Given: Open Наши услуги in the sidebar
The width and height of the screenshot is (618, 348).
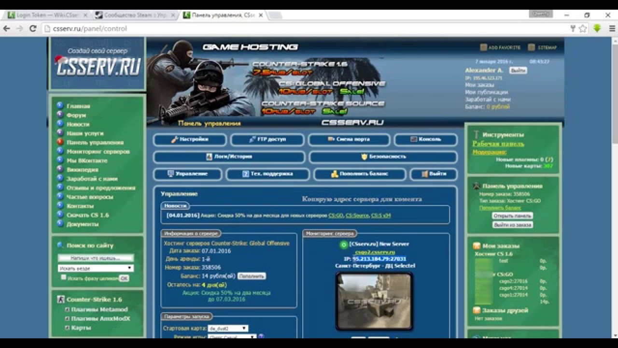Looking at the screenshot, I should [85, 133].
